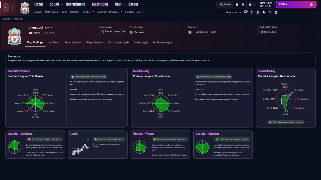Open the globe icon in the top bar
Image resolution: width=321 pixels, height=180 pixels.
point(243,4)
